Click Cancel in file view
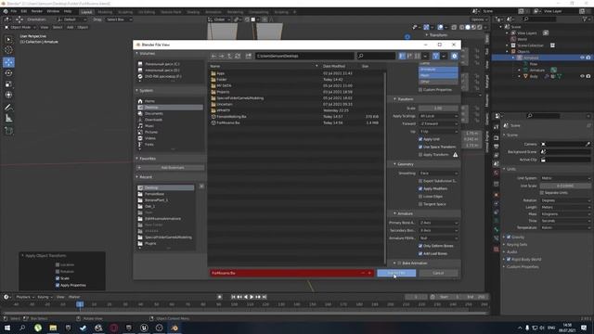The width and height of the screenshot is (594, 334). [x=438, y=273]
